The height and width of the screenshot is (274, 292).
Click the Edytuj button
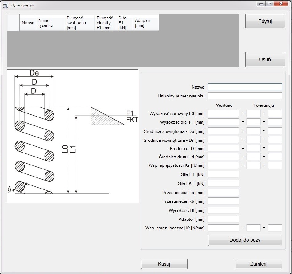click(x=265, y=22)
